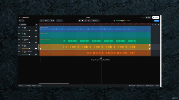Open the Editor tab
The width and height of the screenshot is (179, 100).
coord(39,86)
